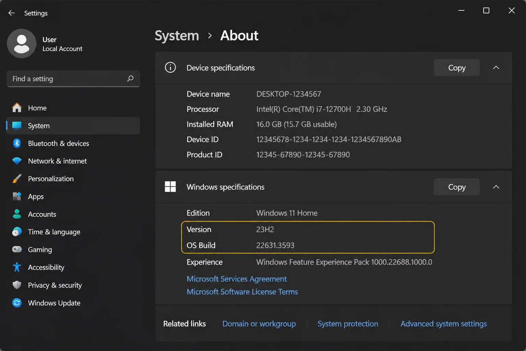Click the Windows Feature Experience Pack value

click(x=344, y=262)
